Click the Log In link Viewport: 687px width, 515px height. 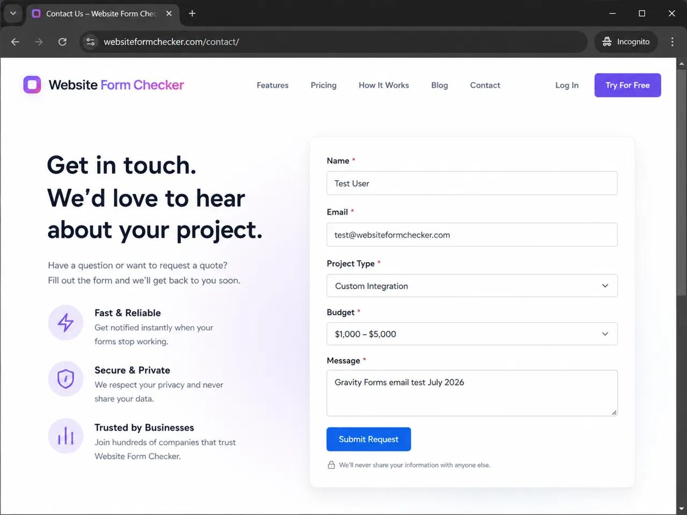pyautogui.click(x=567, y=85)
